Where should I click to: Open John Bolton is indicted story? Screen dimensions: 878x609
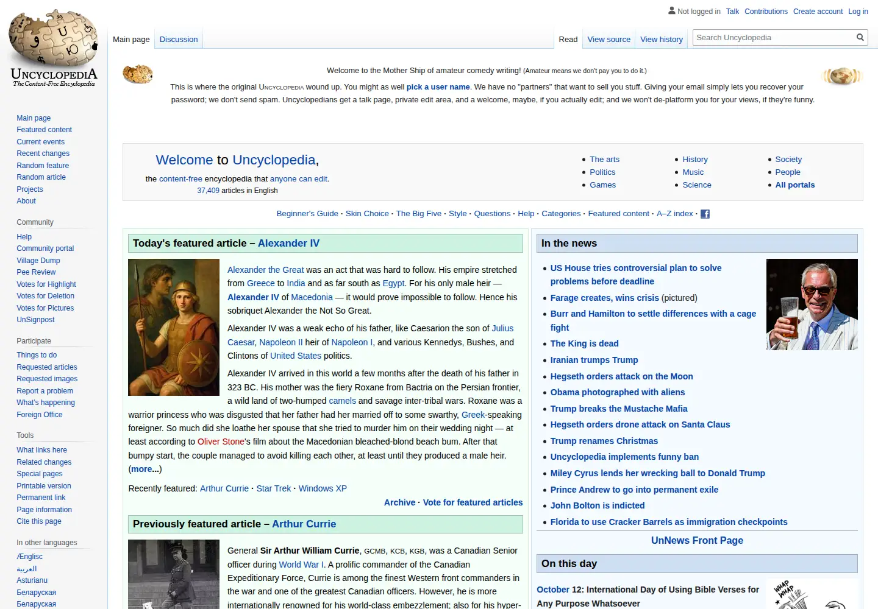coord(598,505)
